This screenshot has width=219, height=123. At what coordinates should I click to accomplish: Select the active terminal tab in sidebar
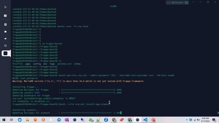pos(5,53)
